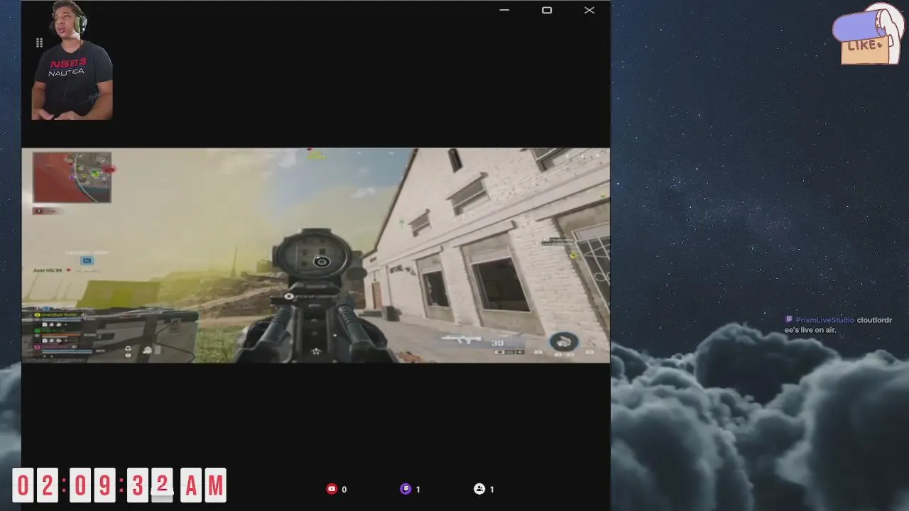Click the total viewers person icon

click(x=479, y=489)
